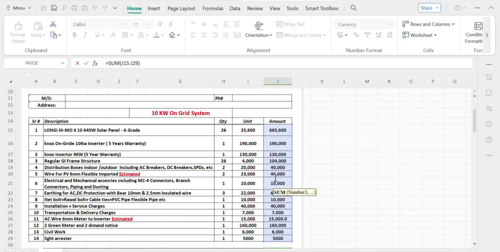Cancel formula entry with X icon
Screen dimensions: 500x252
point(77,63)
